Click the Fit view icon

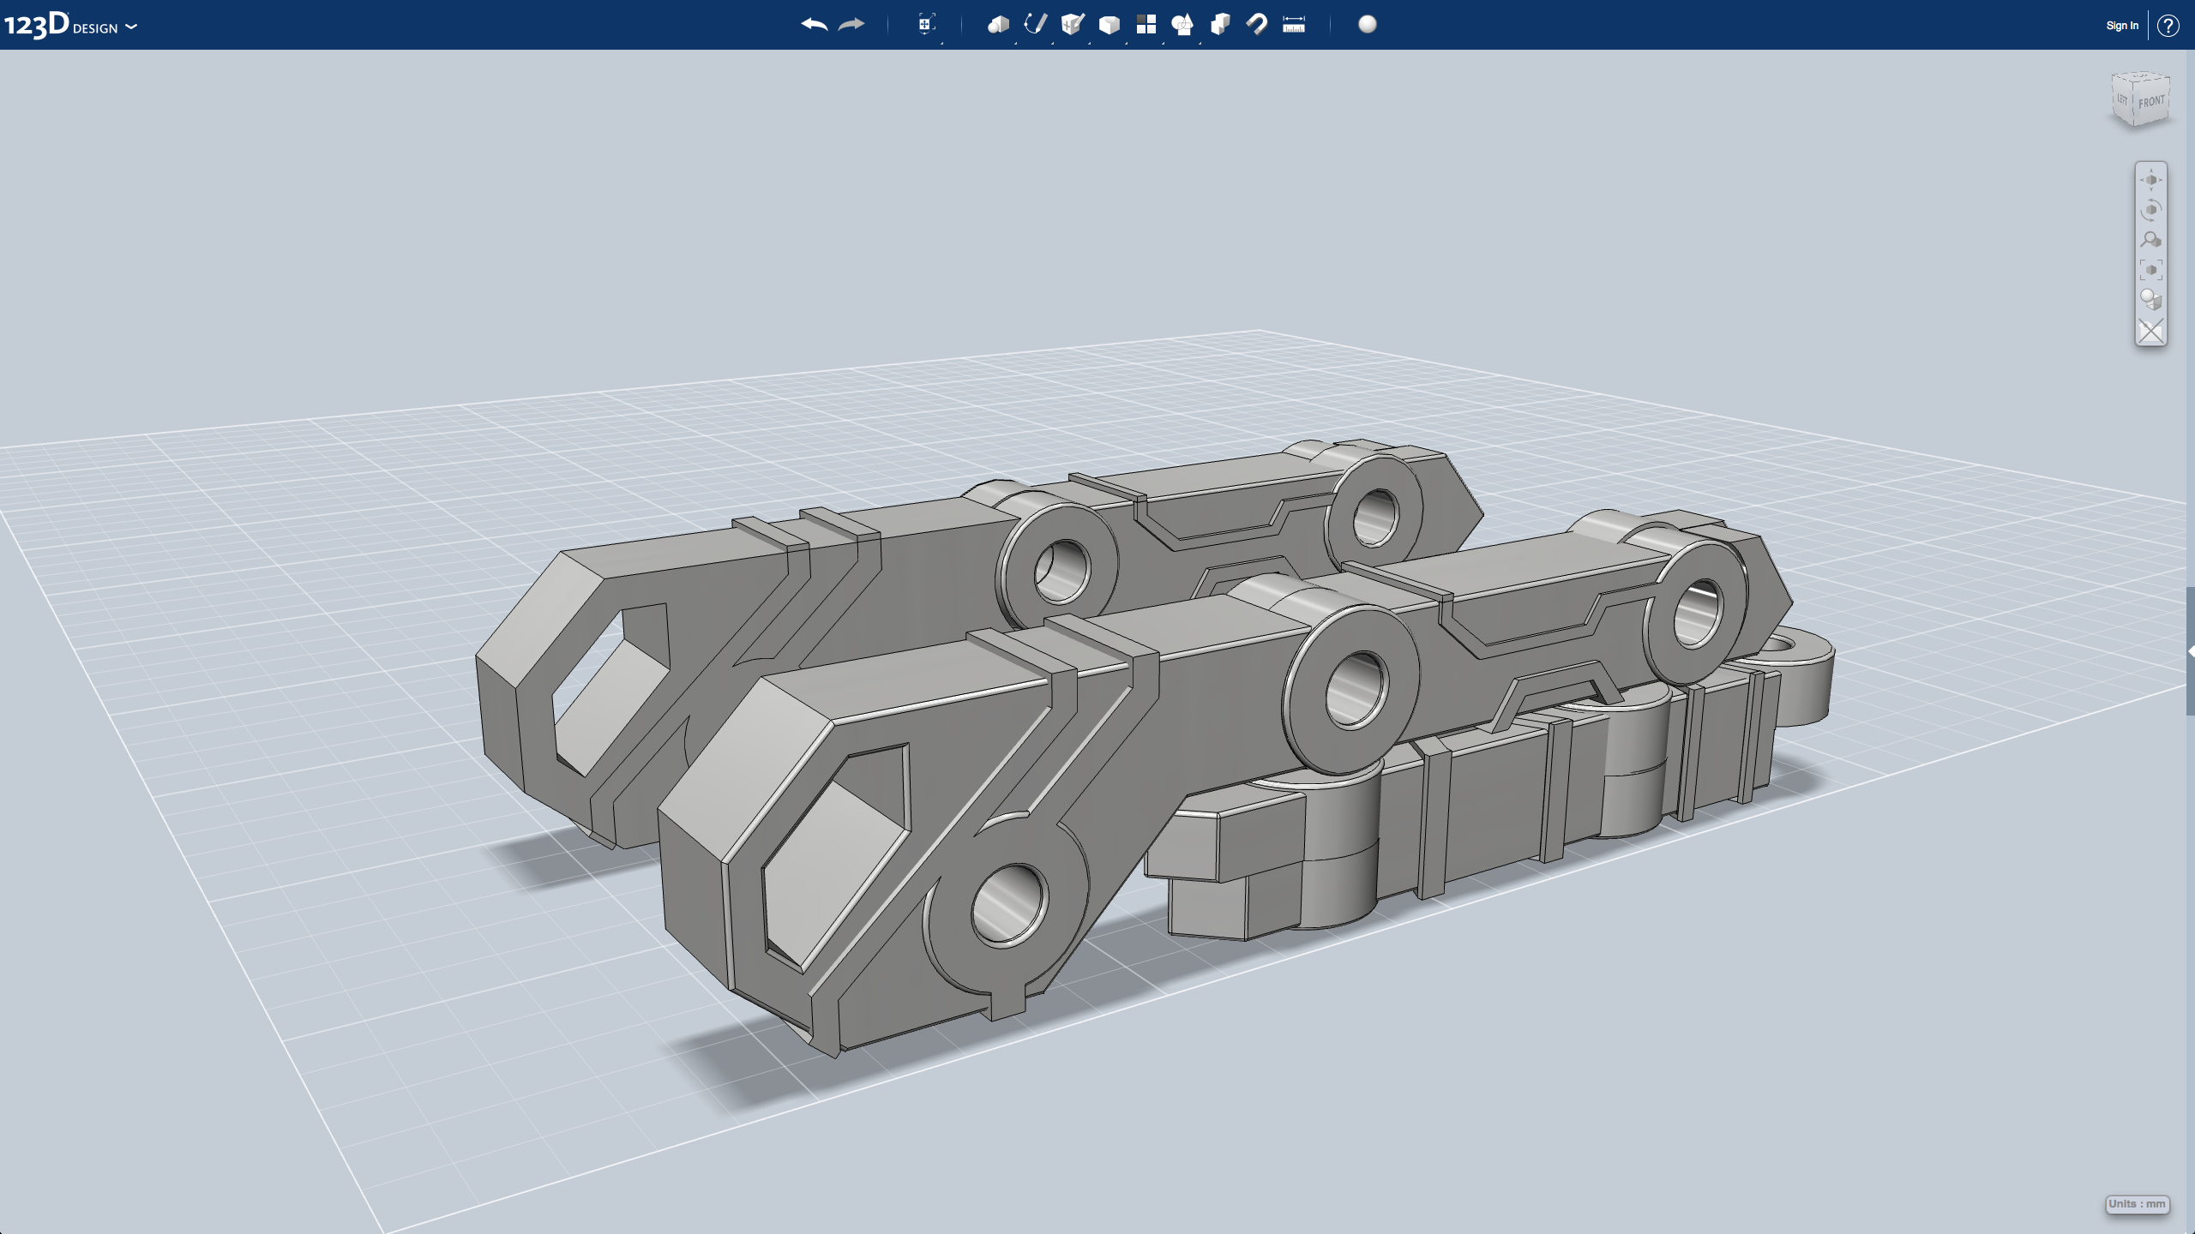click(2150, 270)
